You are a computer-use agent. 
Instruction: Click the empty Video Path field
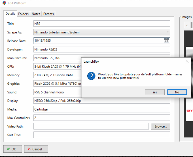tap(91, 126)
